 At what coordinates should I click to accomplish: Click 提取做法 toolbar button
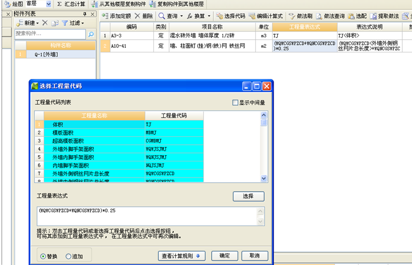(384, 16)
